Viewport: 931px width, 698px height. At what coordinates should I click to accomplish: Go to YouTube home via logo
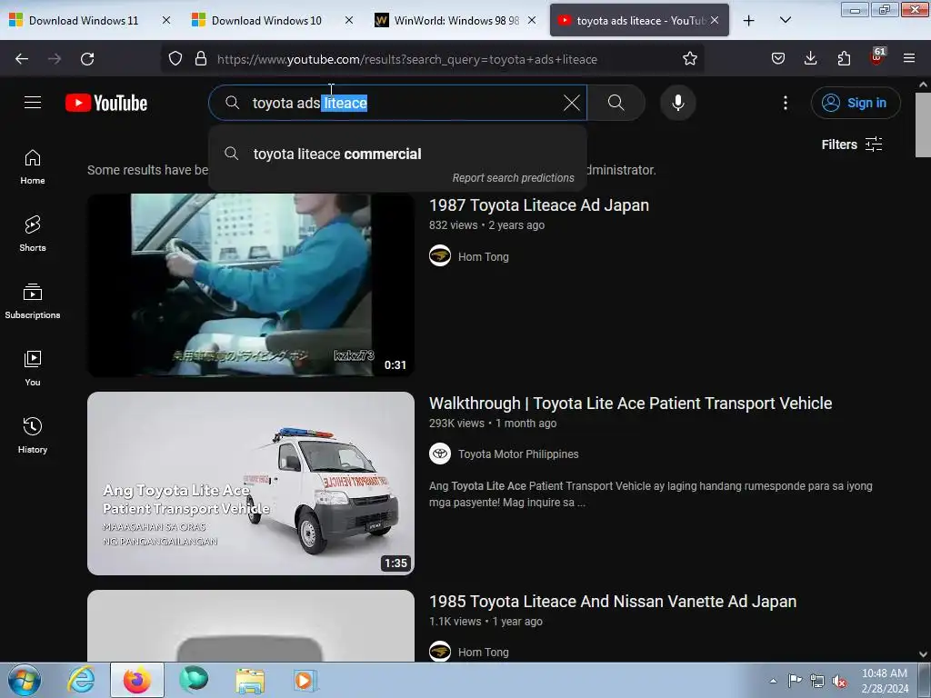coord(106,103)
